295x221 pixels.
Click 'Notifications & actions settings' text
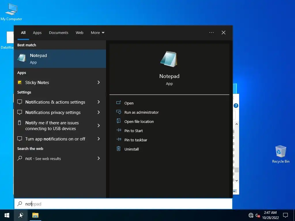click(55, 102)
